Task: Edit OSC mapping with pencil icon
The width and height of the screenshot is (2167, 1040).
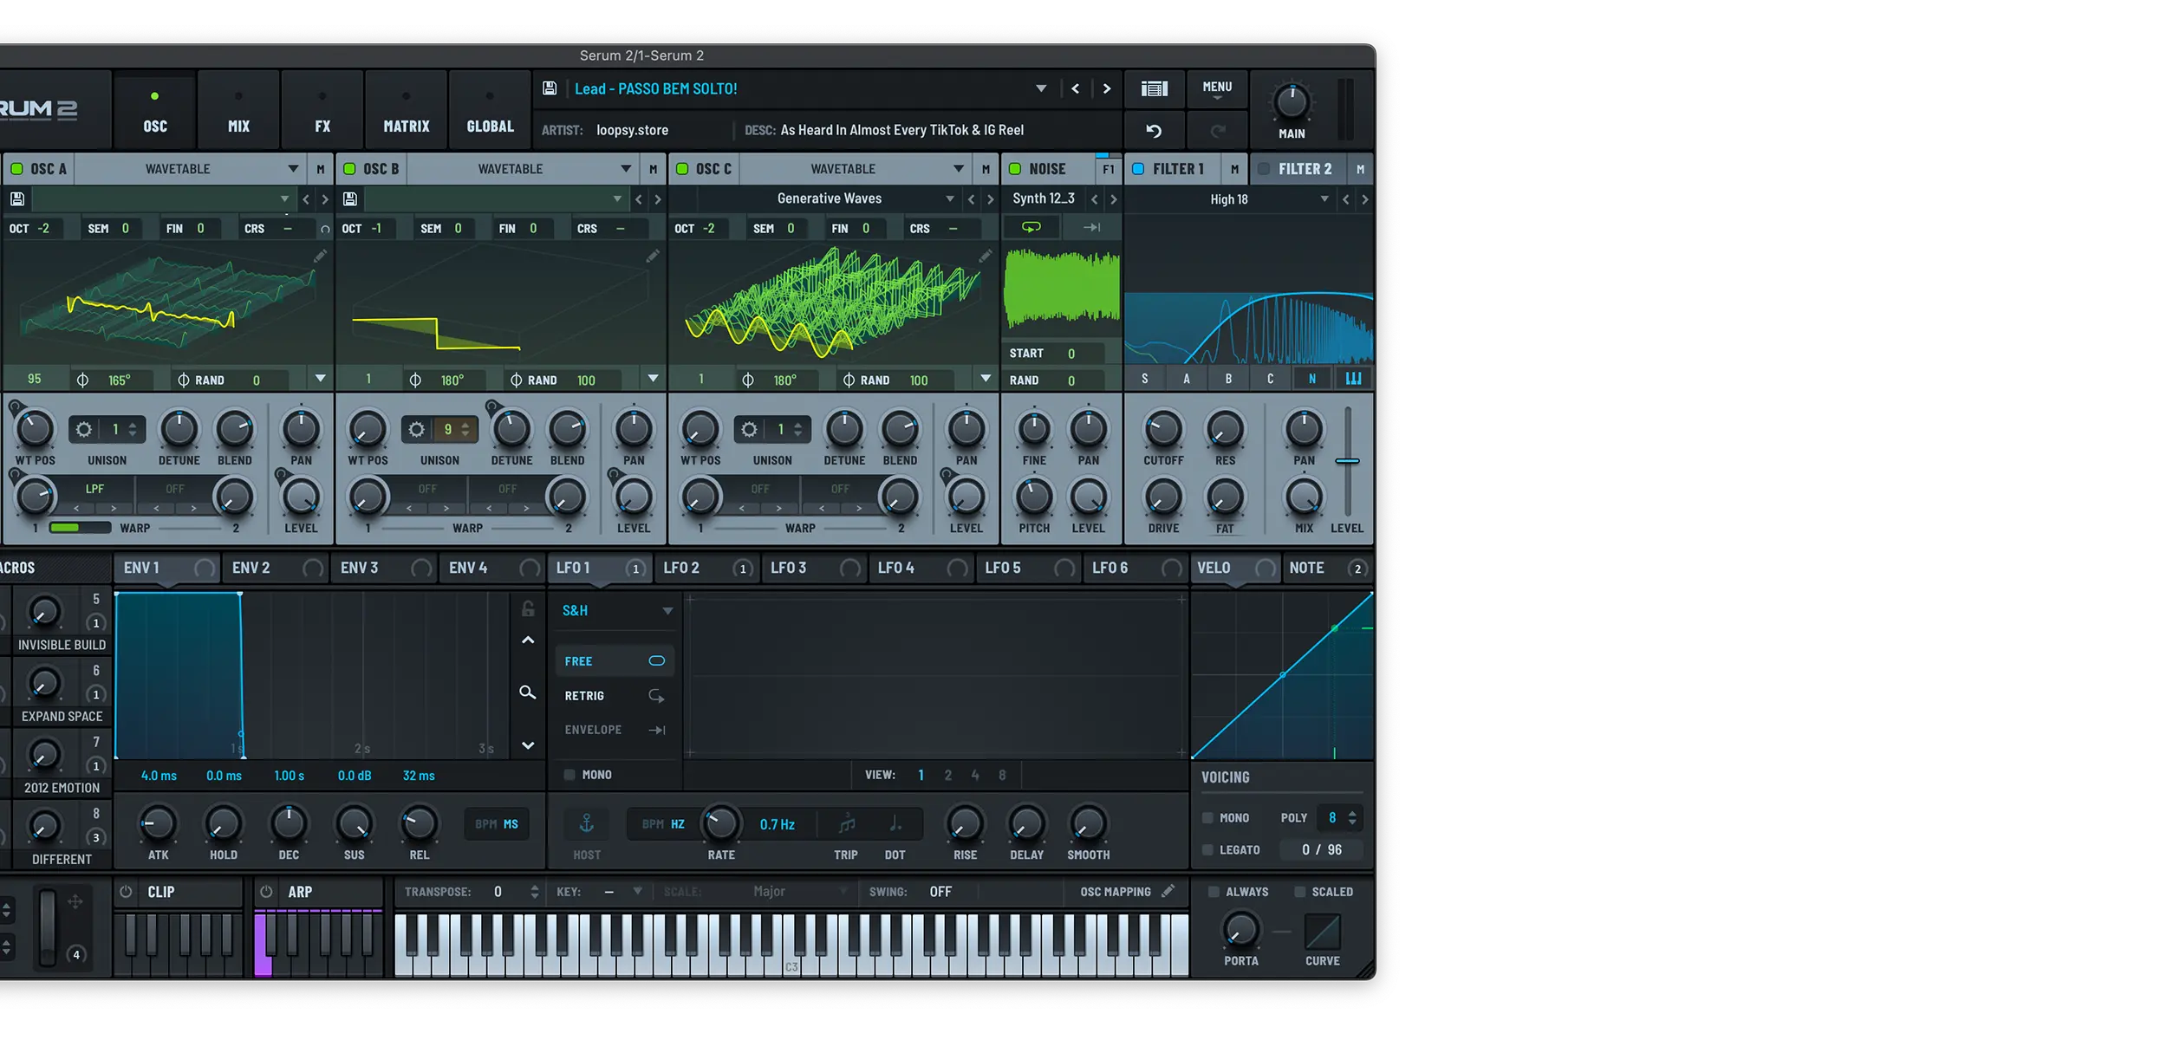Action: [x=1168, y=891]
